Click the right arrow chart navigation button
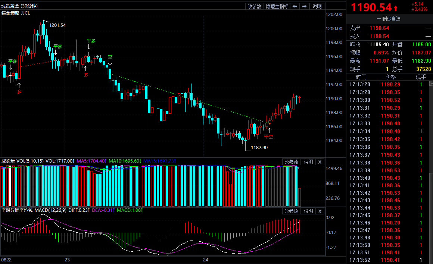433x264 pixels. coord(304,6)
